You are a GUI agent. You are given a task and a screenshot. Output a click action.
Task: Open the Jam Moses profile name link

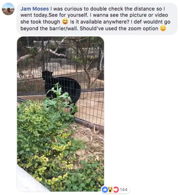pyautogui.click(x=35, y=9)
